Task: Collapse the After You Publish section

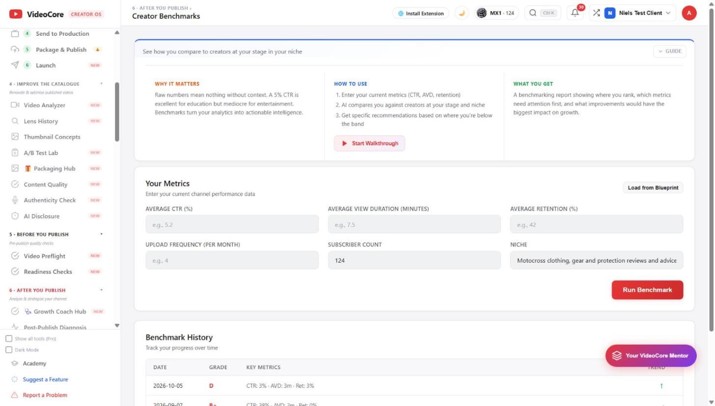Action: coord(102,290)
